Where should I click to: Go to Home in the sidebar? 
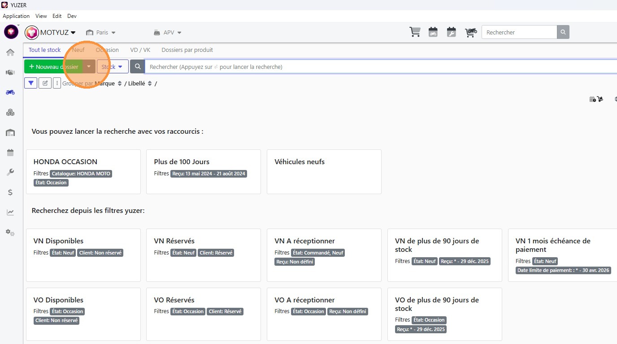(10, 52)
